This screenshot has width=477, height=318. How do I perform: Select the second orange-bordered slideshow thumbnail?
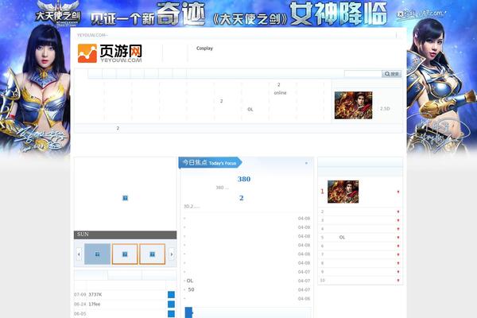[125, 254]
